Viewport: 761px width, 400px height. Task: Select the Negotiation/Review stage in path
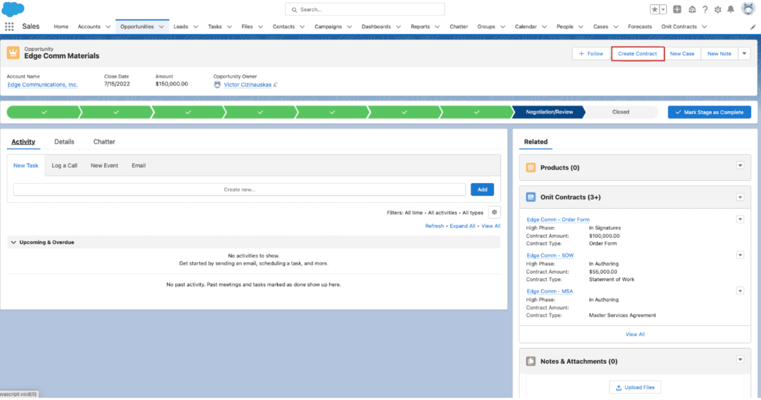[549, 112]
